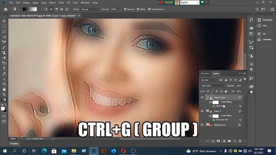Image resolution: width=276 pixels, height=155 pixels.
Task: Open the Channels panel
Action: tap(264, 40)
